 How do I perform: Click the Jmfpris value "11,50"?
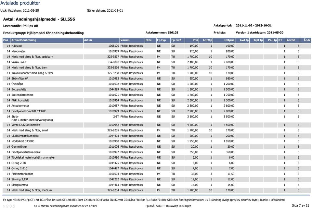pos(231,174)
